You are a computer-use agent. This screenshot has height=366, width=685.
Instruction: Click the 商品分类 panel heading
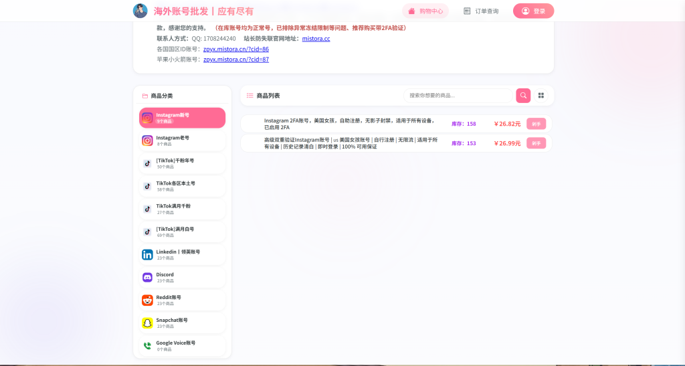162,96
